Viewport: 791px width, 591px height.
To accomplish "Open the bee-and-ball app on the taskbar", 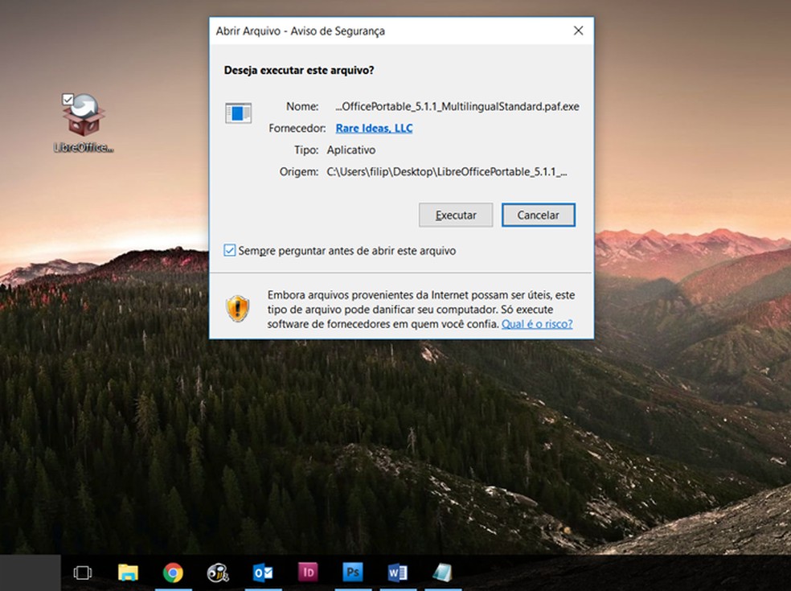I will click(218, 573).
